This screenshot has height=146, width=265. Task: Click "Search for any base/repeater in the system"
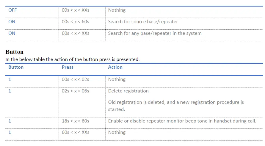click(x=155, y=33)
